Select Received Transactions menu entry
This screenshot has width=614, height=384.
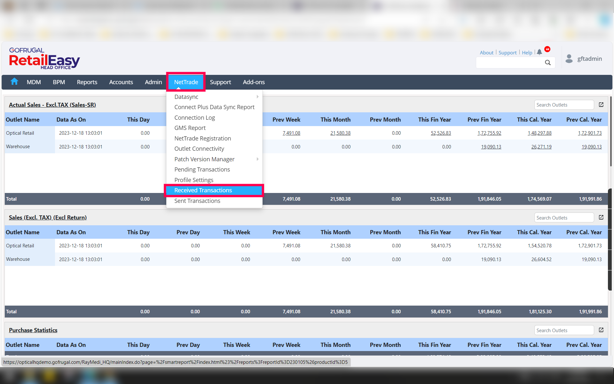point(203,190)
